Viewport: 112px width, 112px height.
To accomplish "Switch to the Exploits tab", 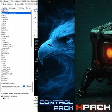I will point(4,8).
